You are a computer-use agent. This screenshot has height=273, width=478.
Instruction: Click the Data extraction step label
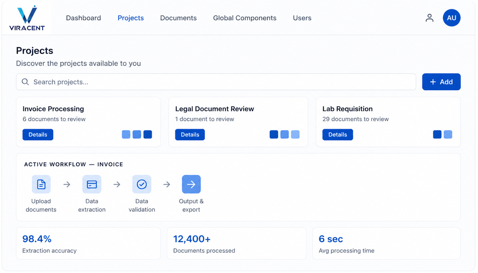coord(92,205)
